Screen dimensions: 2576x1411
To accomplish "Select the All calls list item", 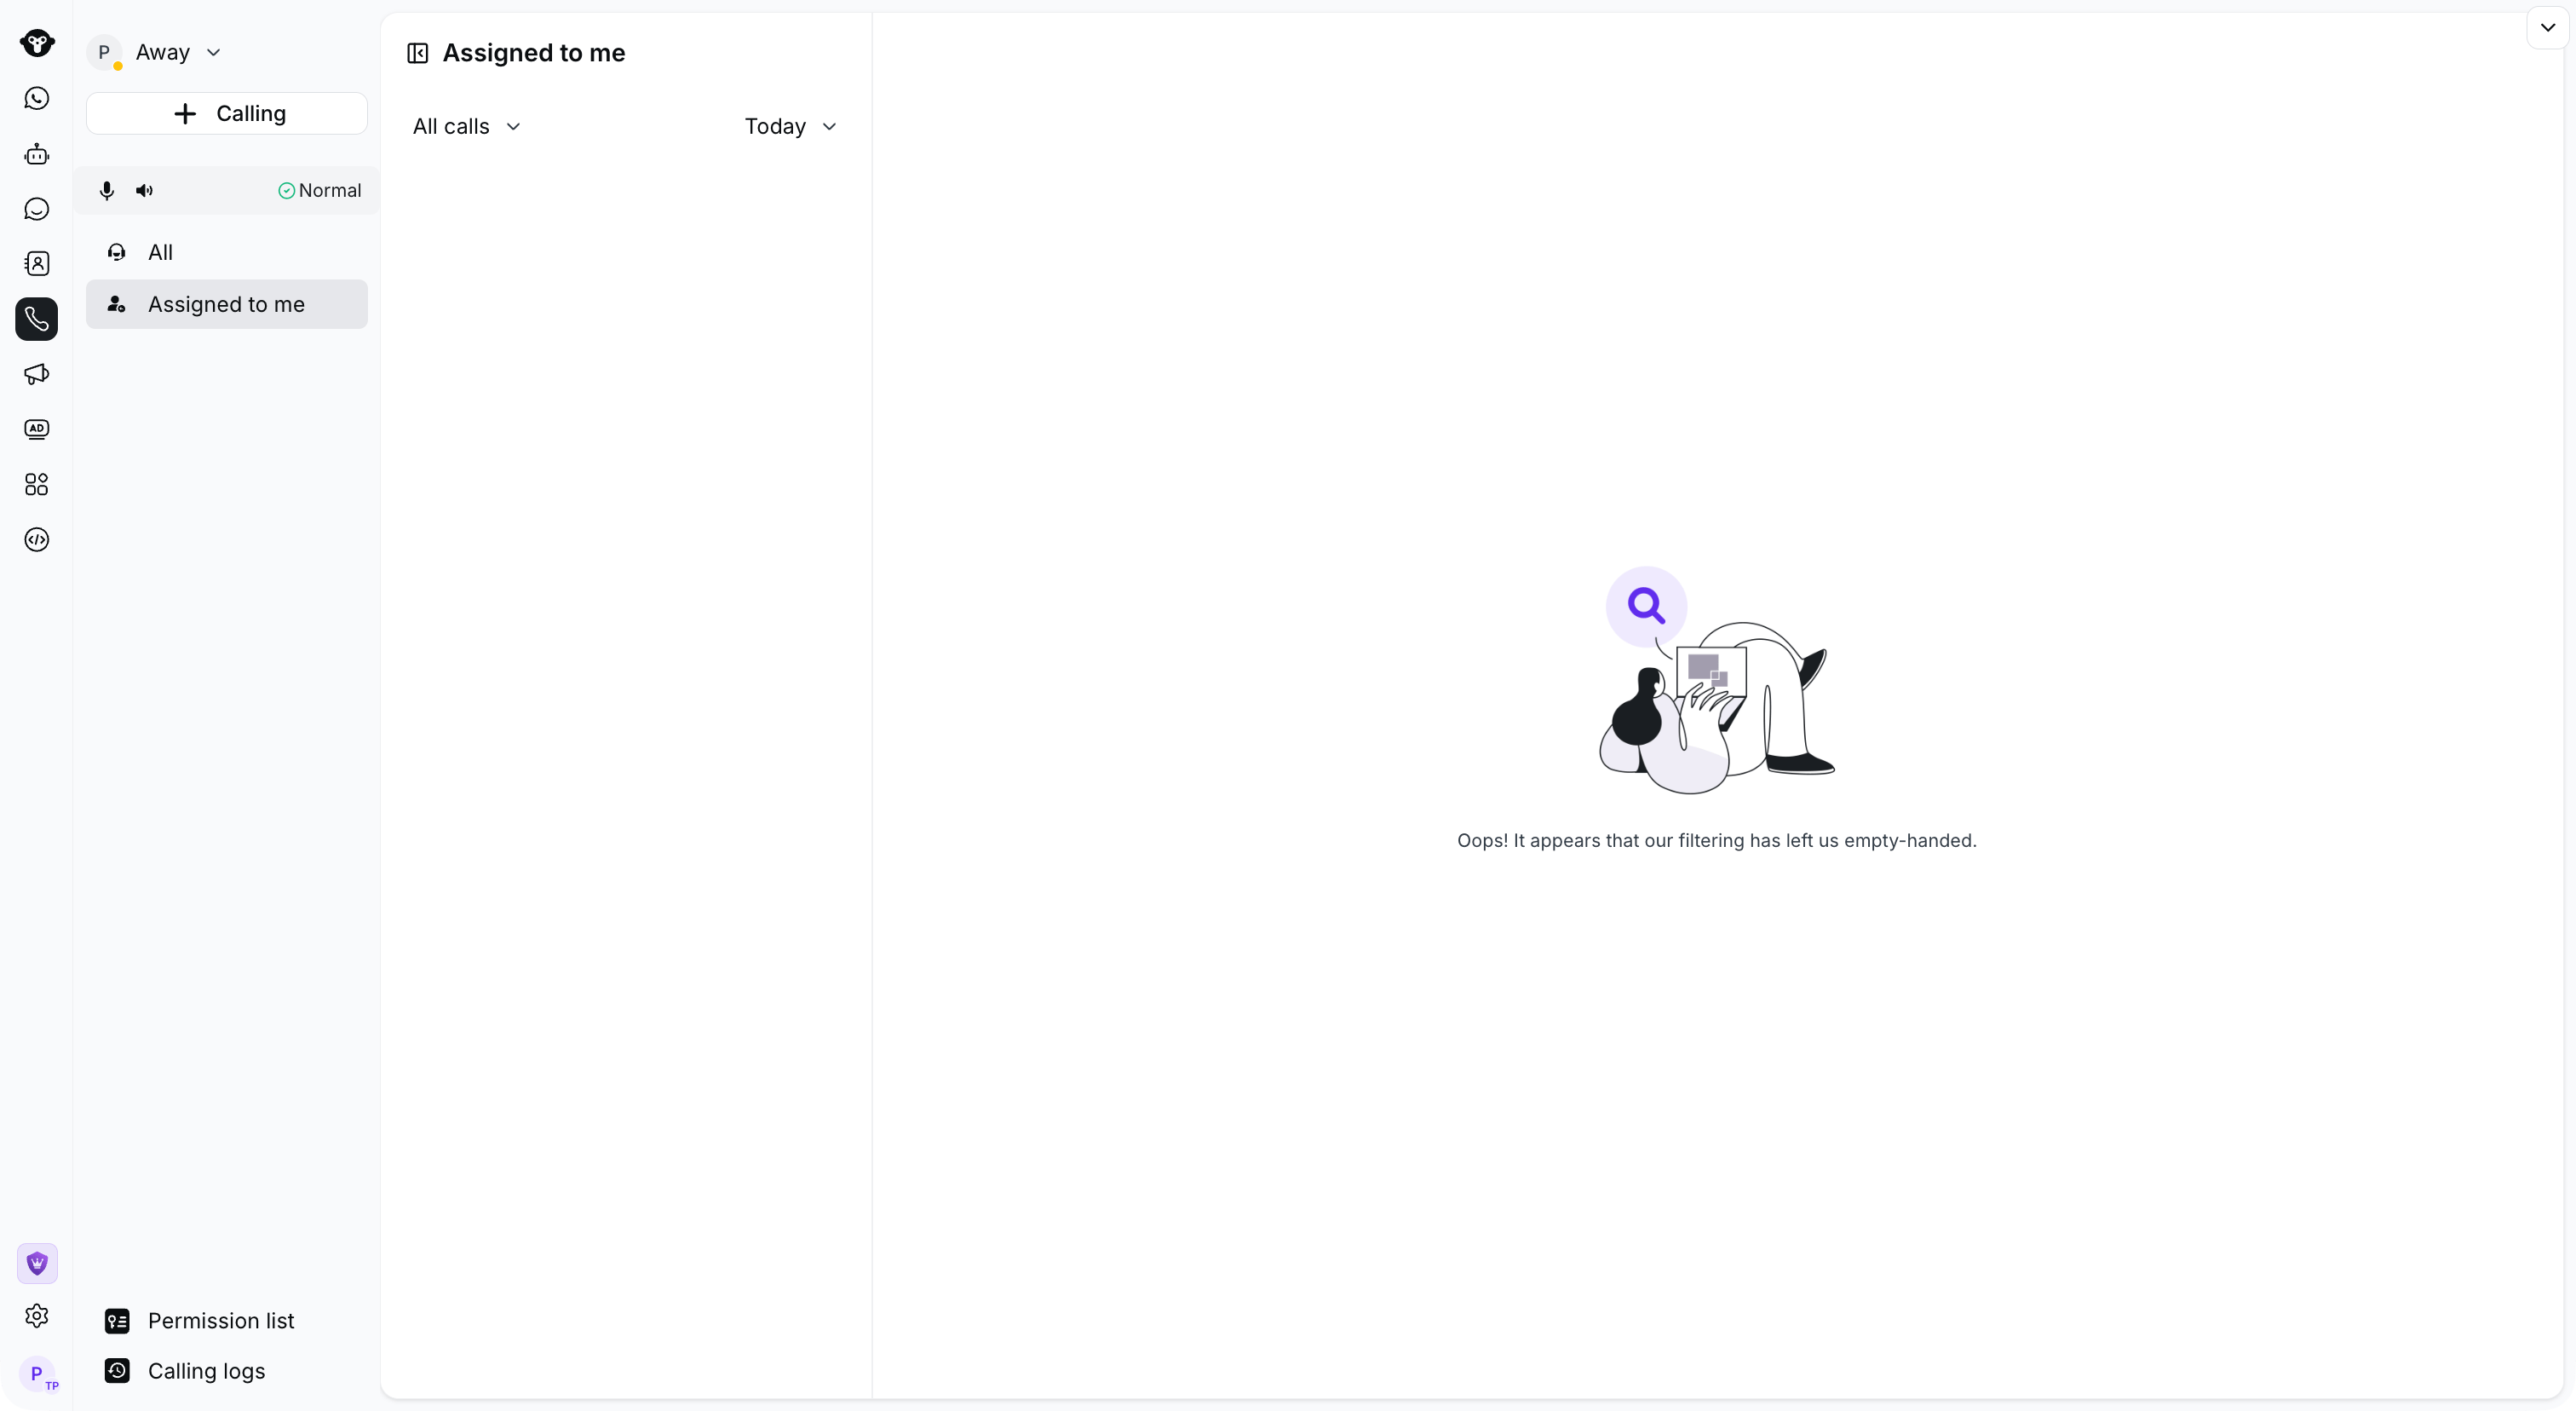I will click(227, 252).
